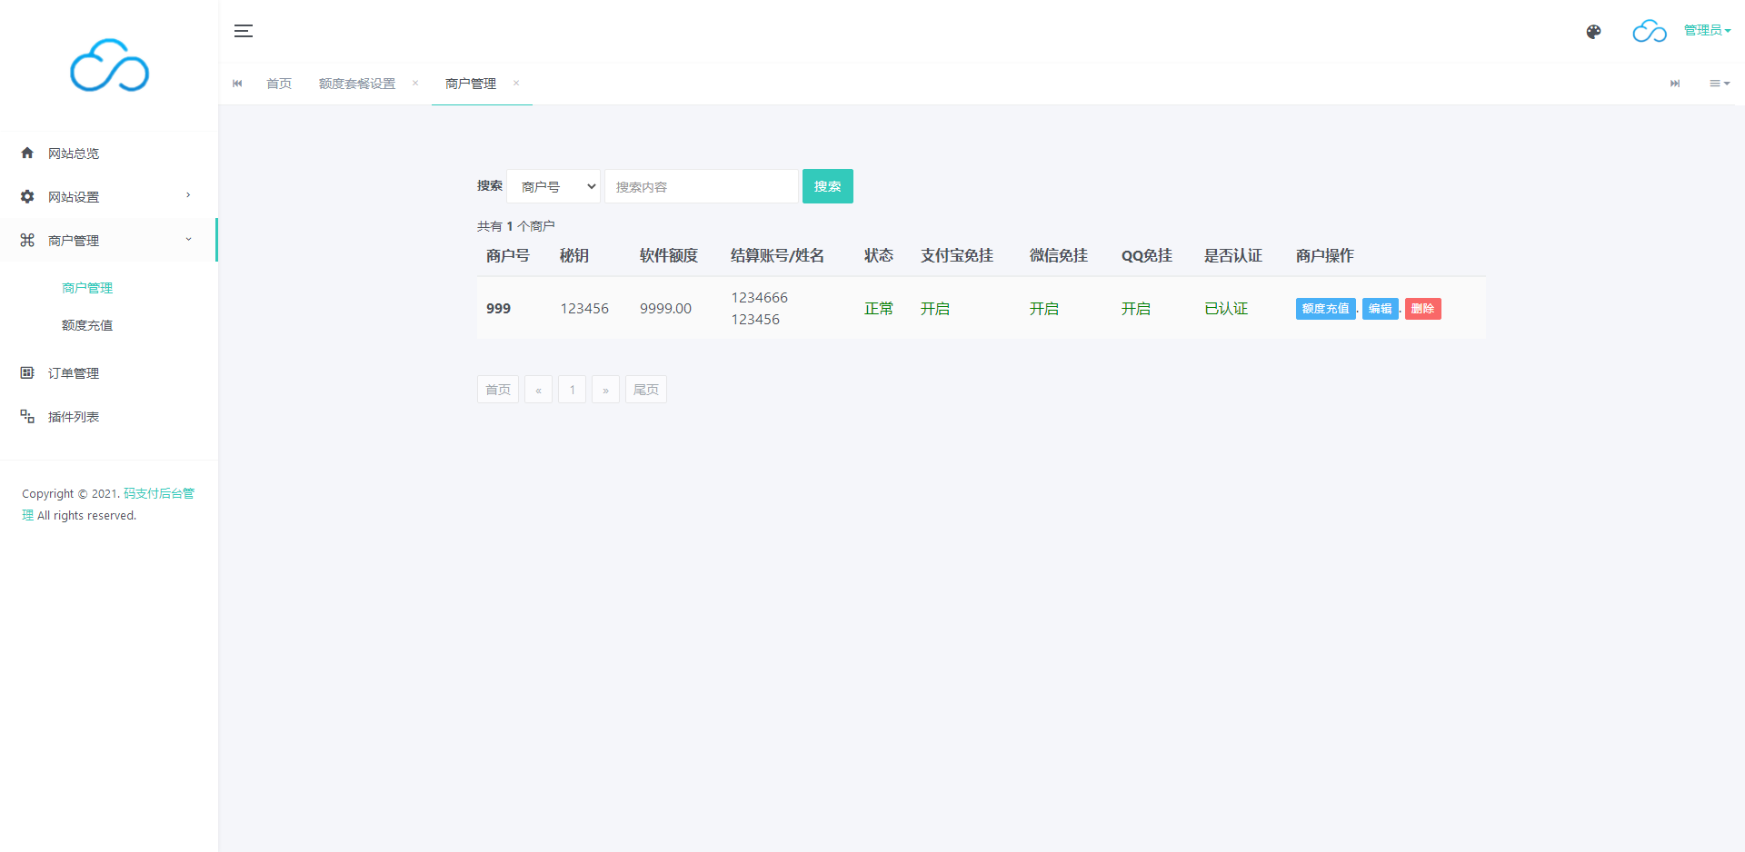Viewport: 1745px width, 852px height.
Task: Click the cloud logo in sidebar
Action: (x=109, y=65)
